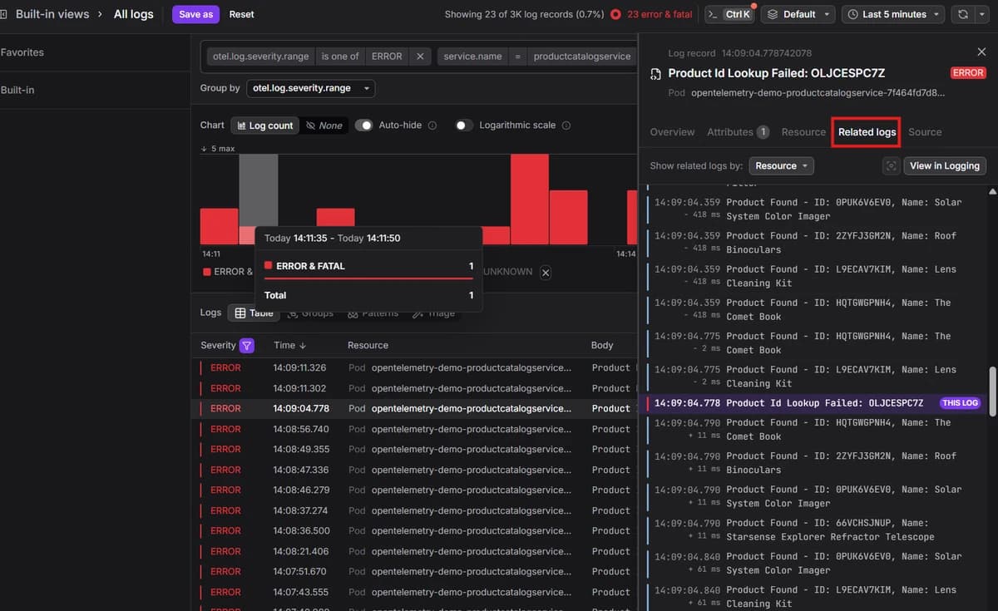This screenshot has height=611, width=998.
Task: Select the None chart option
Action: (324, 126)
